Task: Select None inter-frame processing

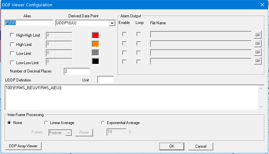Action: pyautogui.click(x=9, y=123)
